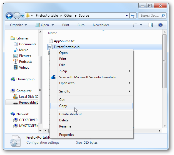Viewport: 174px width, 155px height.
Task: Click the AppSource.txt file icon
Action: point(51,41)
